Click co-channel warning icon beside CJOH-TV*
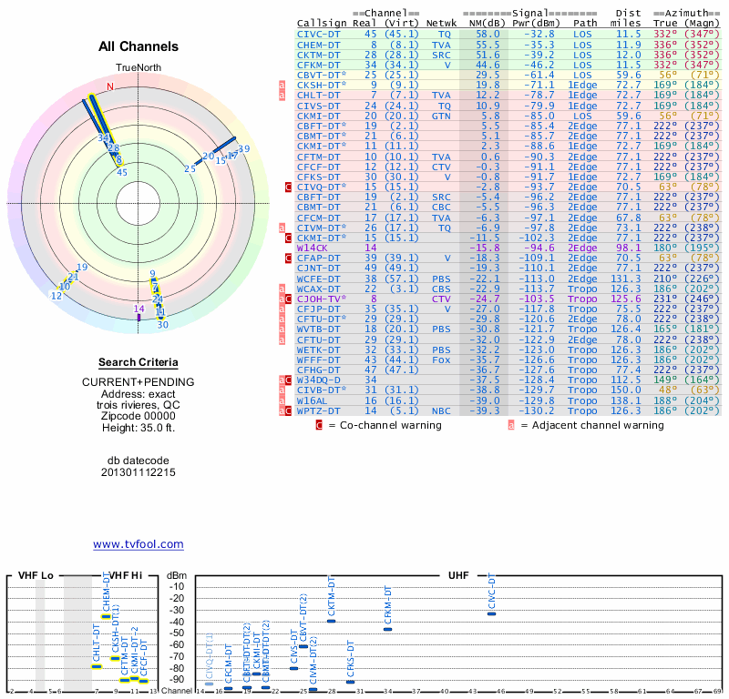Image resolution: width=729 pixels, height=699 pixels. pos(289,298)
